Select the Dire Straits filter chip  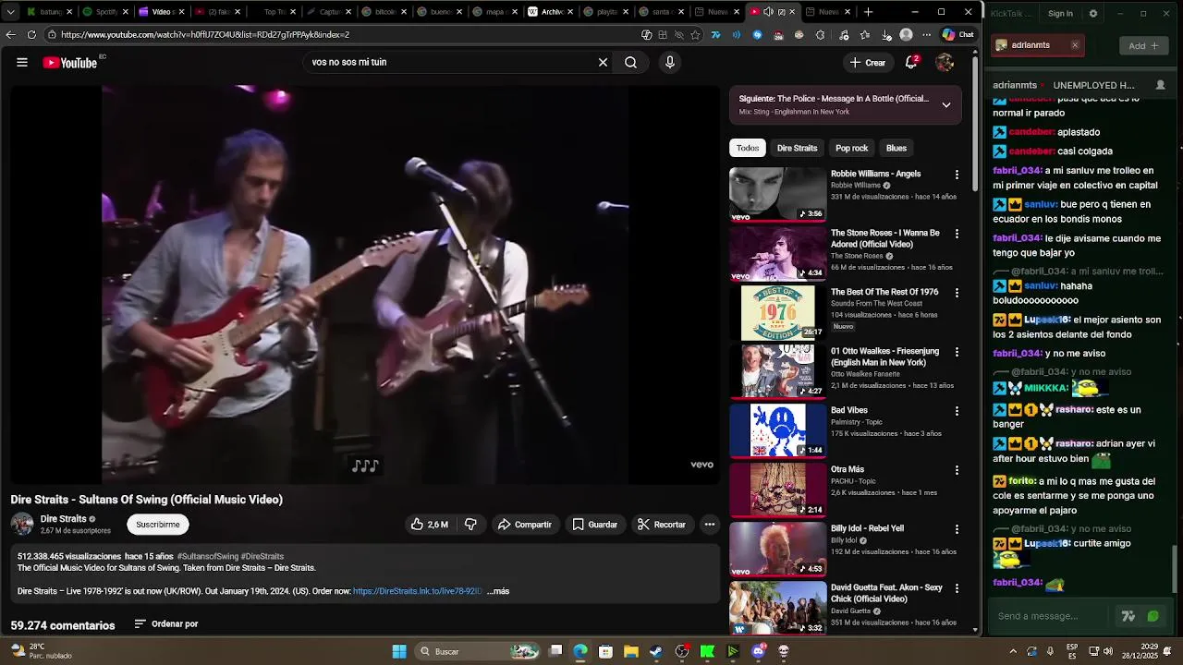pyautogui.click(x=797, y=148)
